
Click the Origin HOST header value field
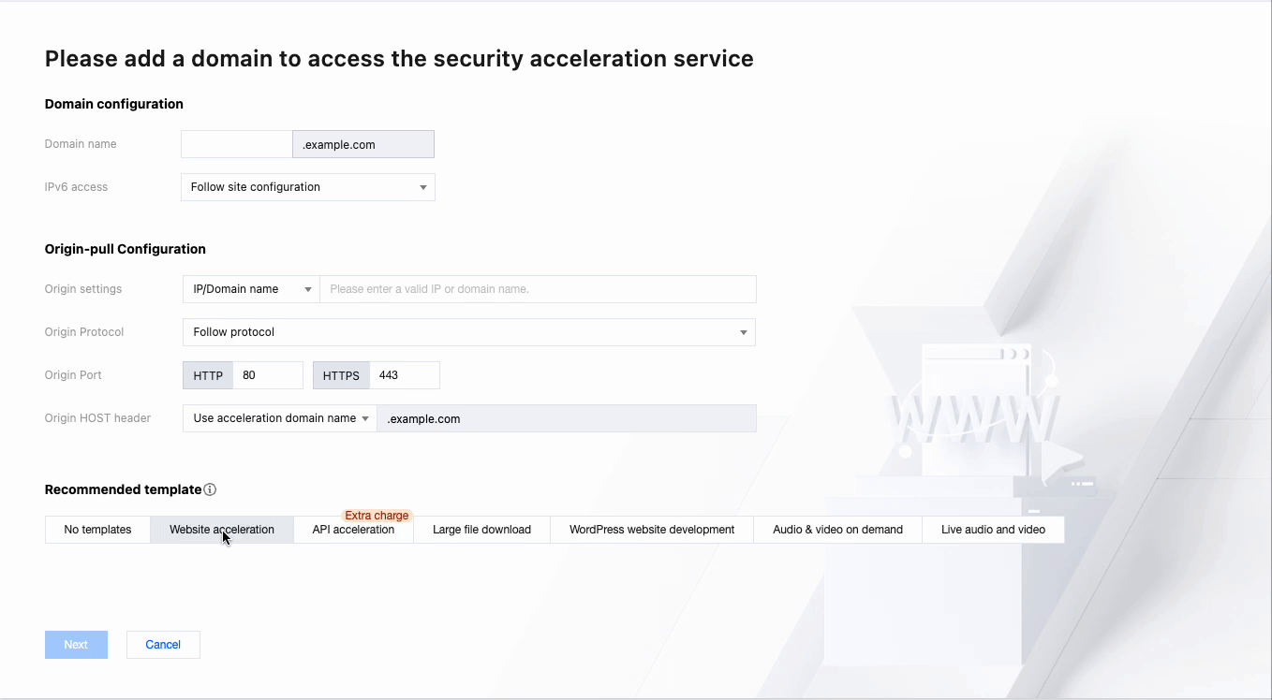point(566,418)
